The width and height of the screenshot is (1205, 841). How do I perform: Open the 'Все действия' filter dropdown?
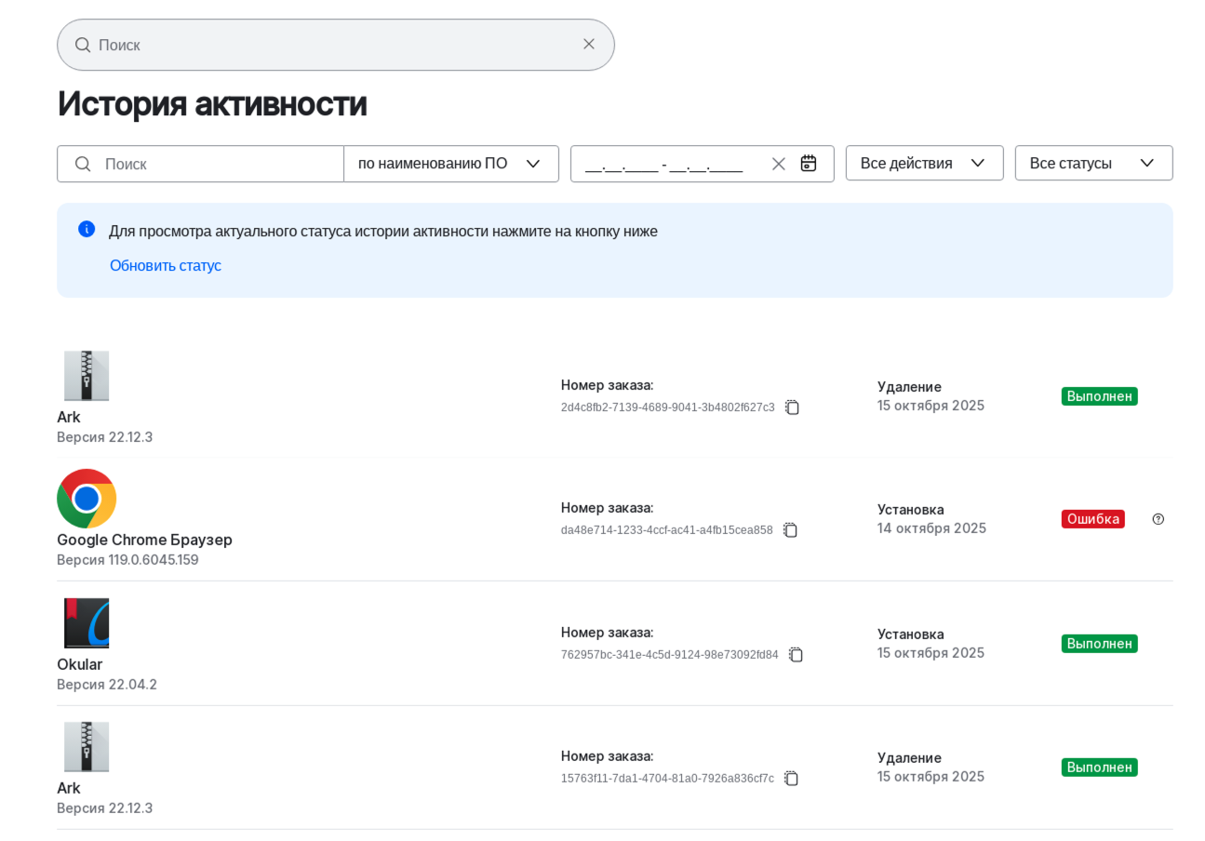(924, 164)
